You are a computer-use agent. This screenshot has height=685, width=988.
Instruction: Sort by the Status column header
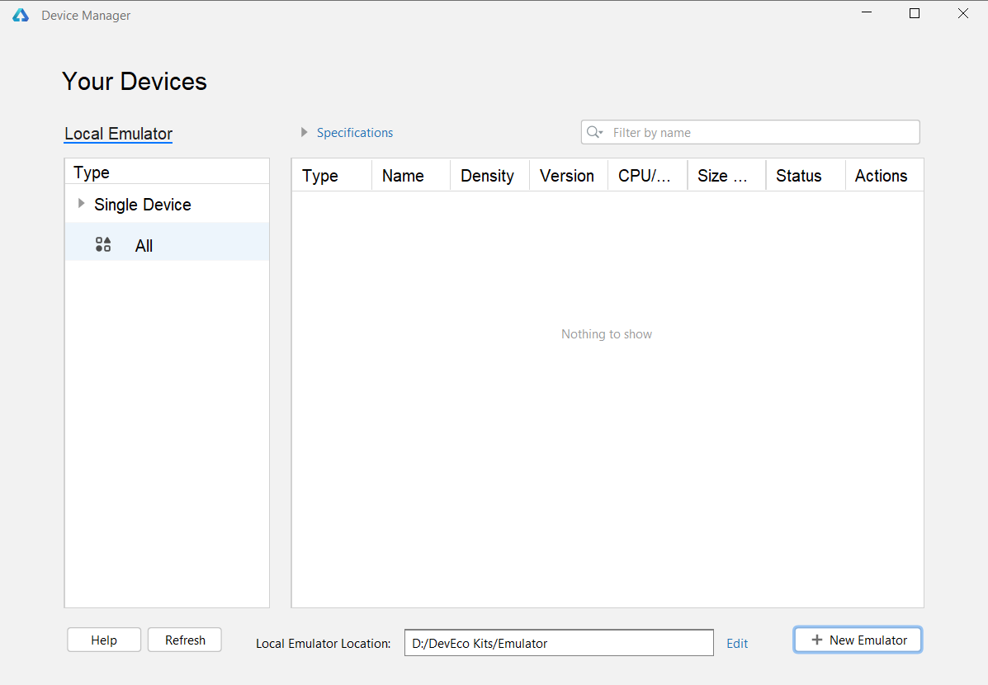click(806, 175)
